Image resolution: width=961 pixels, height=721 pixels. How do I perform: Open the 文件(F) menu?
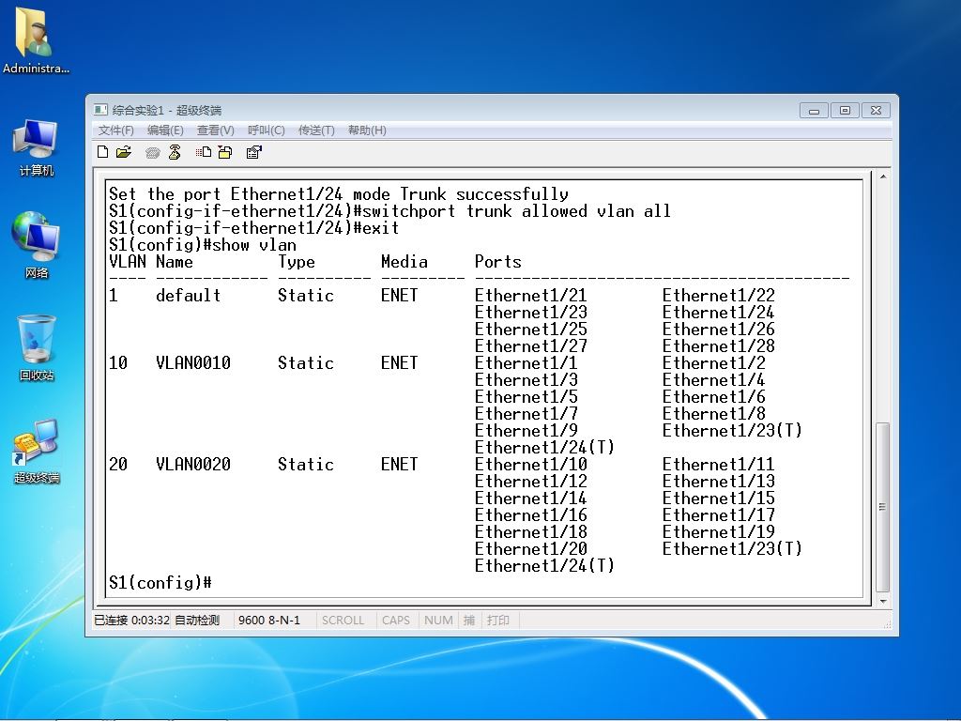coord(115,130)
